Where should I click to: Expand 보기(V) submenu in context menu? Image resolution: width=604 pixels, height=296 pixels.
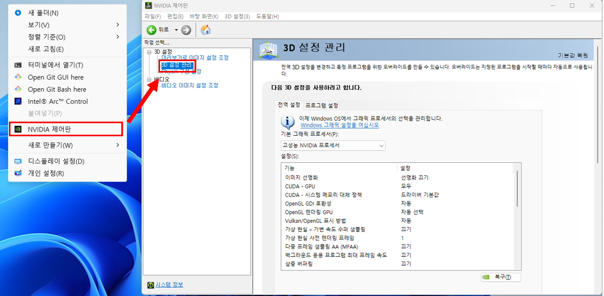pyautogui.click(x=67, y=25)
